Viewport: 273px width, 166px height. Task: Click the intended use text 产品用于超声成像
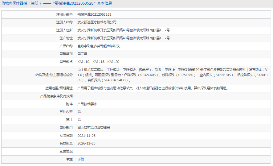(153, 88)
